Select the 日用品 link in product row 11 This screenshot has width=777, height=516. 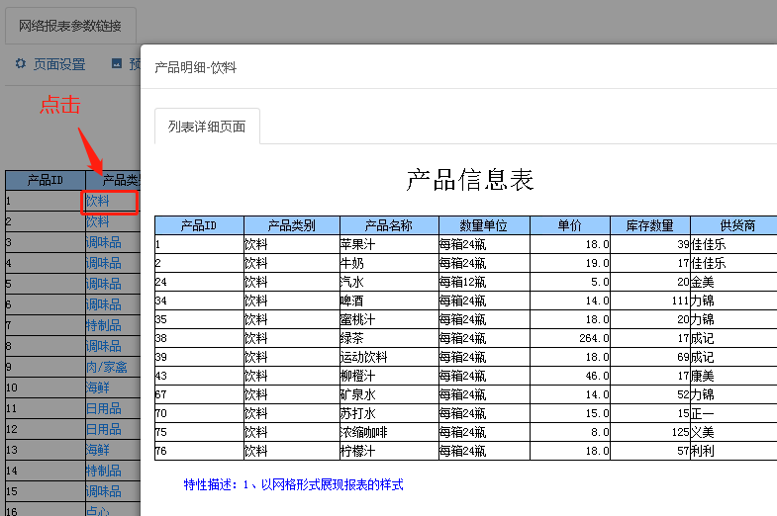pyautogui.click(x=103, y=408)
